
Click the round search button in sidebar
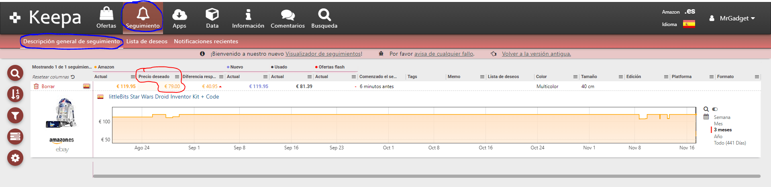coord(15,73)
